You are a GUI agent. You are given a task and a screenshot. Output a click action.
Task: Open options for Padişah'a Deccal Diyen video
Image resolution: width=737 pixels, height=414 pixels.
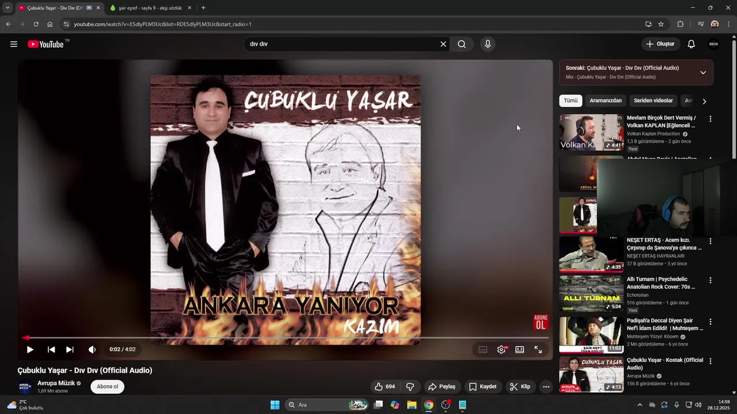[x=710, y=322]
